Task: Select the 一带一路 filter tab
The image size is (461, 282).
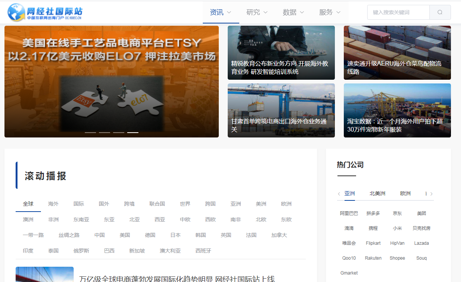Action: point(33,235)
